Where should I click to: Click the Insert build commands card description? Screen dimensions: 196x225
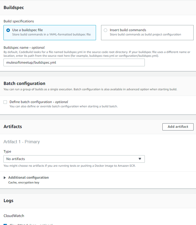(x=145, y=35)
